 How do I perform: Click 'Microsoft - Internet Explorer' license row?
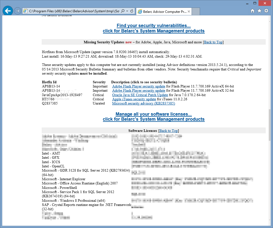coord(63,179)
